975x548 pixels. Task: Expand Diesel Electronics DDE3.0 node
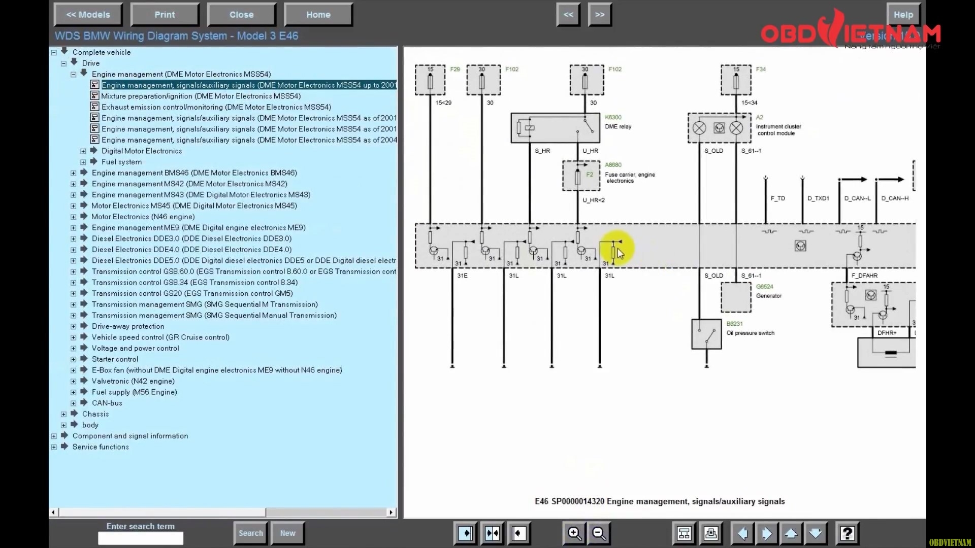coord(73,239)
